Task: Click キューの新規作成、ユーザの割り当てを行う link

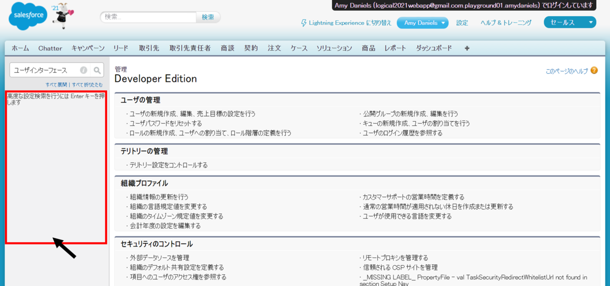Action: click(x=416, y=123)
